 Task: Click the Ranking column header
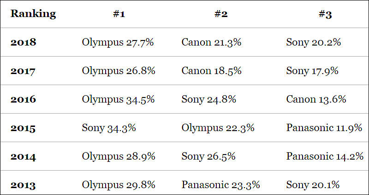pyautogui.click(x=33, y=14)
